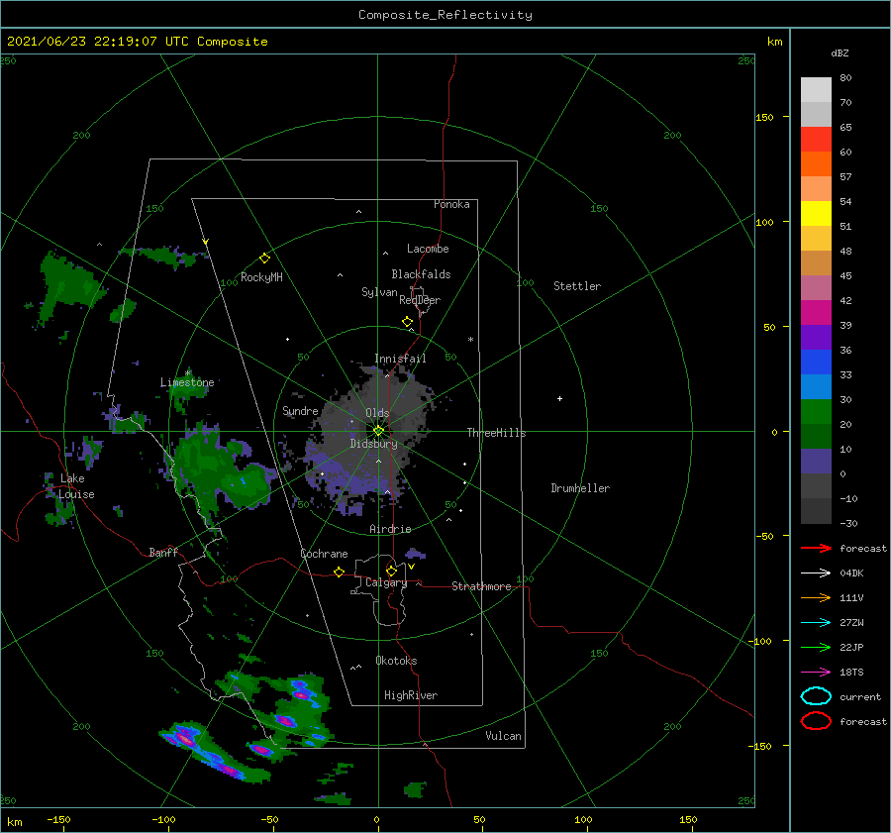Click the blue 33-36 dBZ swatch
The image size is (891, 833).
(x=816, y=363)
